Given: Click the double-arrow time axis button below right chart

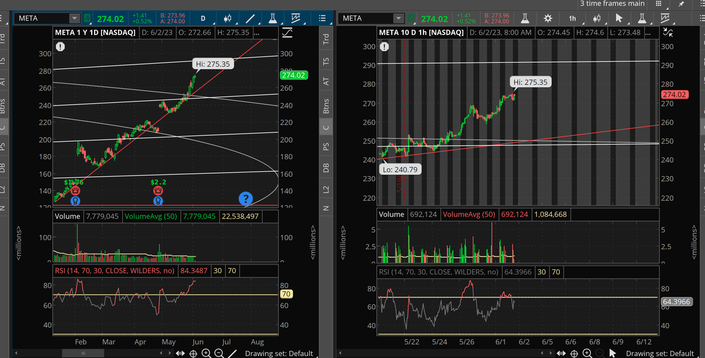Looking at the screenshot, I should (561, 353).
